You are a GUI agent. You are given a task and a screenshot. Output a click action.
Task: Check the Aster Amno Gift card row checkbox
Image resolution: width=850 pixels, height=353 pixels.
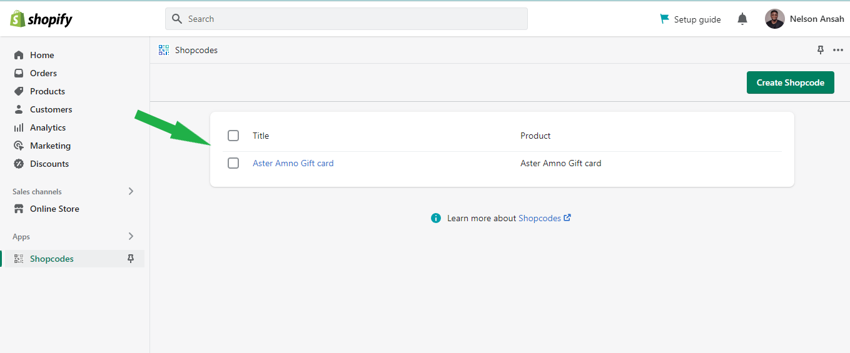coord(233,163)
